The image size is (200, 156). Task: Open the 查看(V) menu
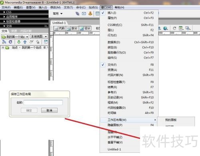pyautogui.click(x=31, y=8)
